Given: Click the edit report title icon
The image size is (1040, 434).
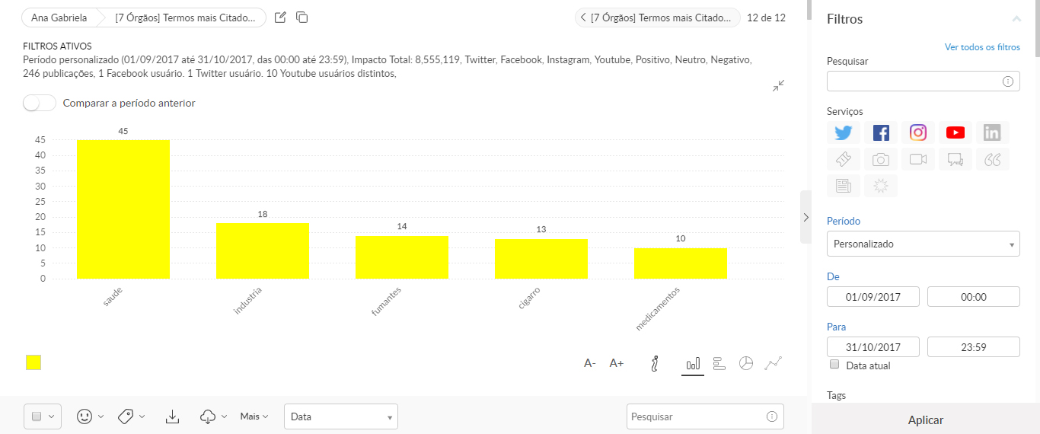Looking at the screenshot, I should point(280,18).
